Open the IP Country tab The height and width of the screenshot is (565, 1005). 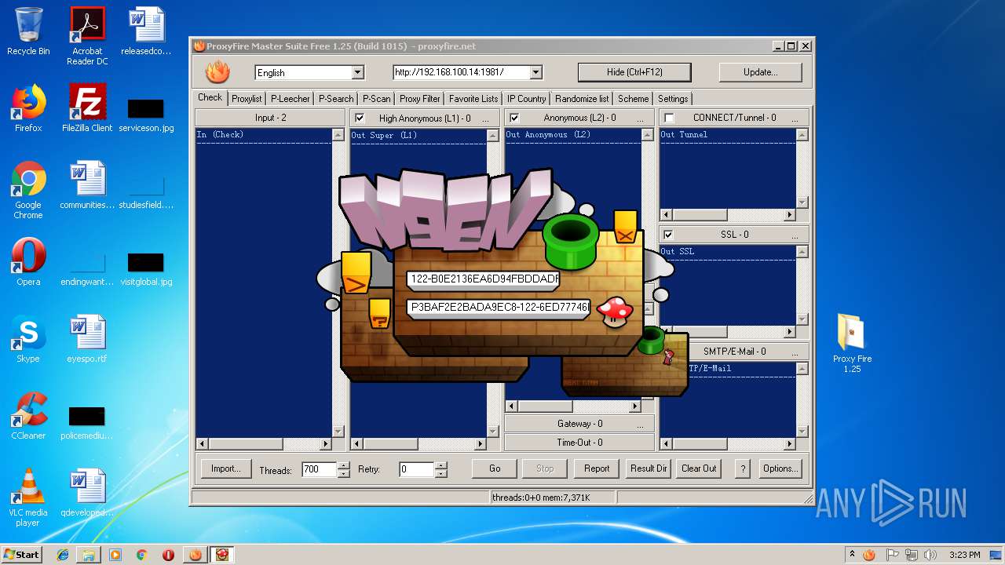click(526, 99)
